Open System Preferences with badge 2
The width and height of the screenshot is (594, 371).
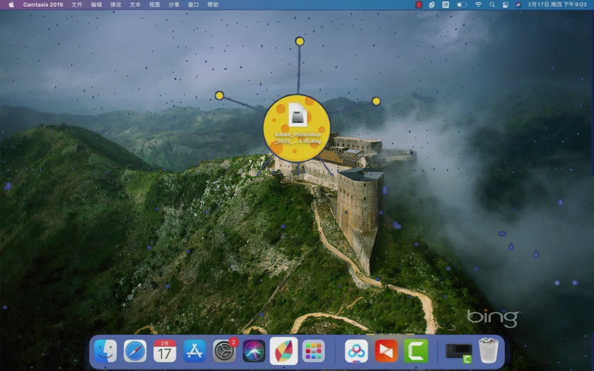coord(224,351)
